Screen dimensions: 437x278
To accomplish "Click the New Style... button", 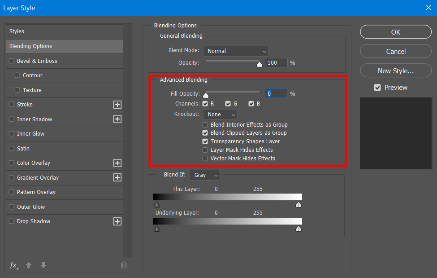I will tap(396, 71).
